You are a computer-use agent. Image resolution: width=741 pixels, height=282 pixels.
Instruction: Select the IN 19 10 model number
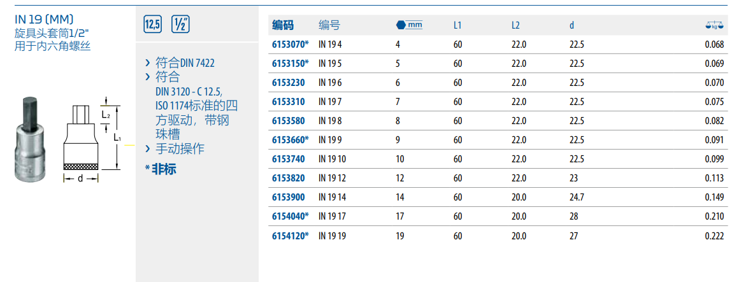[x=332, y=159]
